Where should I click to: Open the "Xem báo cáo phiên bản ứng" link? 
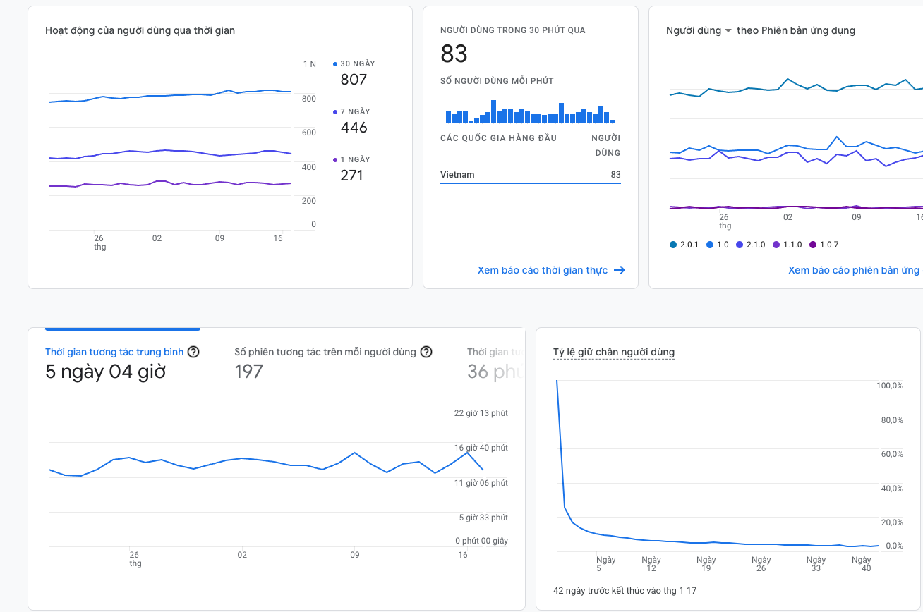click(x=853, y=270)
